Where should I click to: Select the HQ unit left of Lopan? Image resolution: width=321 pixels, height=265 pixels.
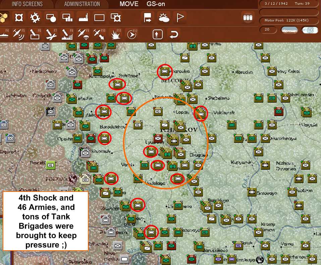(158, 111)
